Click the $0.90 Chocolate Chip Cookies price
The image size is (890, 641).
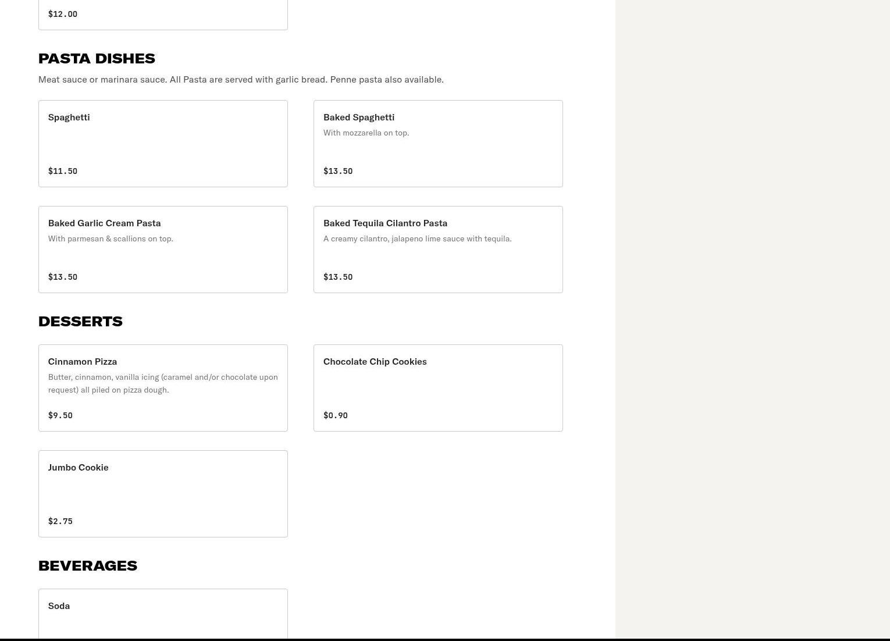336,415
